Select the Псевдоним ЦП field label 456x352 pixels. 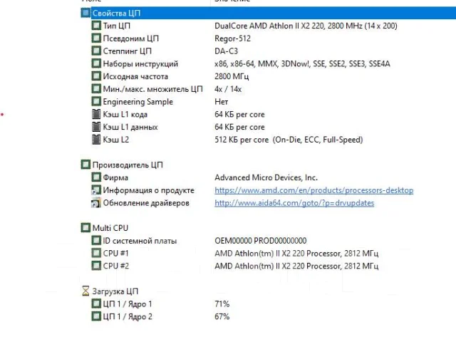tap(131, 38)
